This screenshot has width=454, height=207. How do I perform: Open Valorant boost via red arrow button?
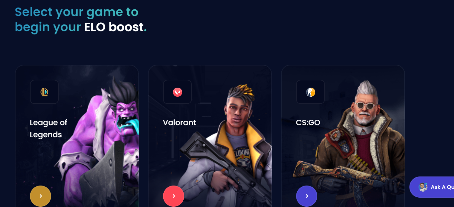[x=174, y=196]
